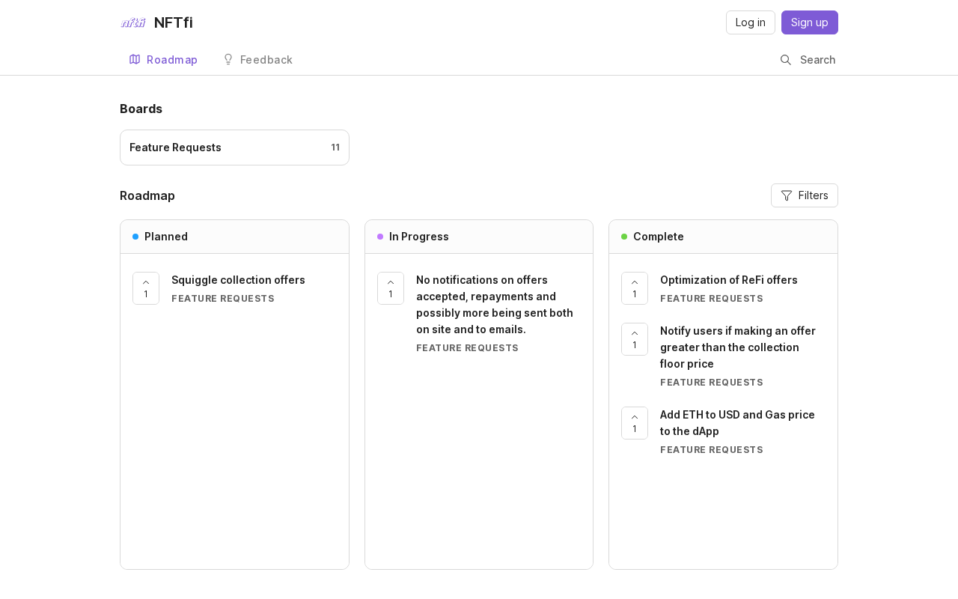Select the Roadmap tab
Viewport: 958px width, 599px height.
(163, 60)
